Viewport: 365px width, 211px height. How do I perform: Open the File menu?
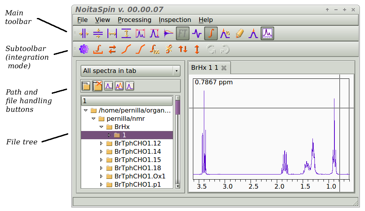82,20
